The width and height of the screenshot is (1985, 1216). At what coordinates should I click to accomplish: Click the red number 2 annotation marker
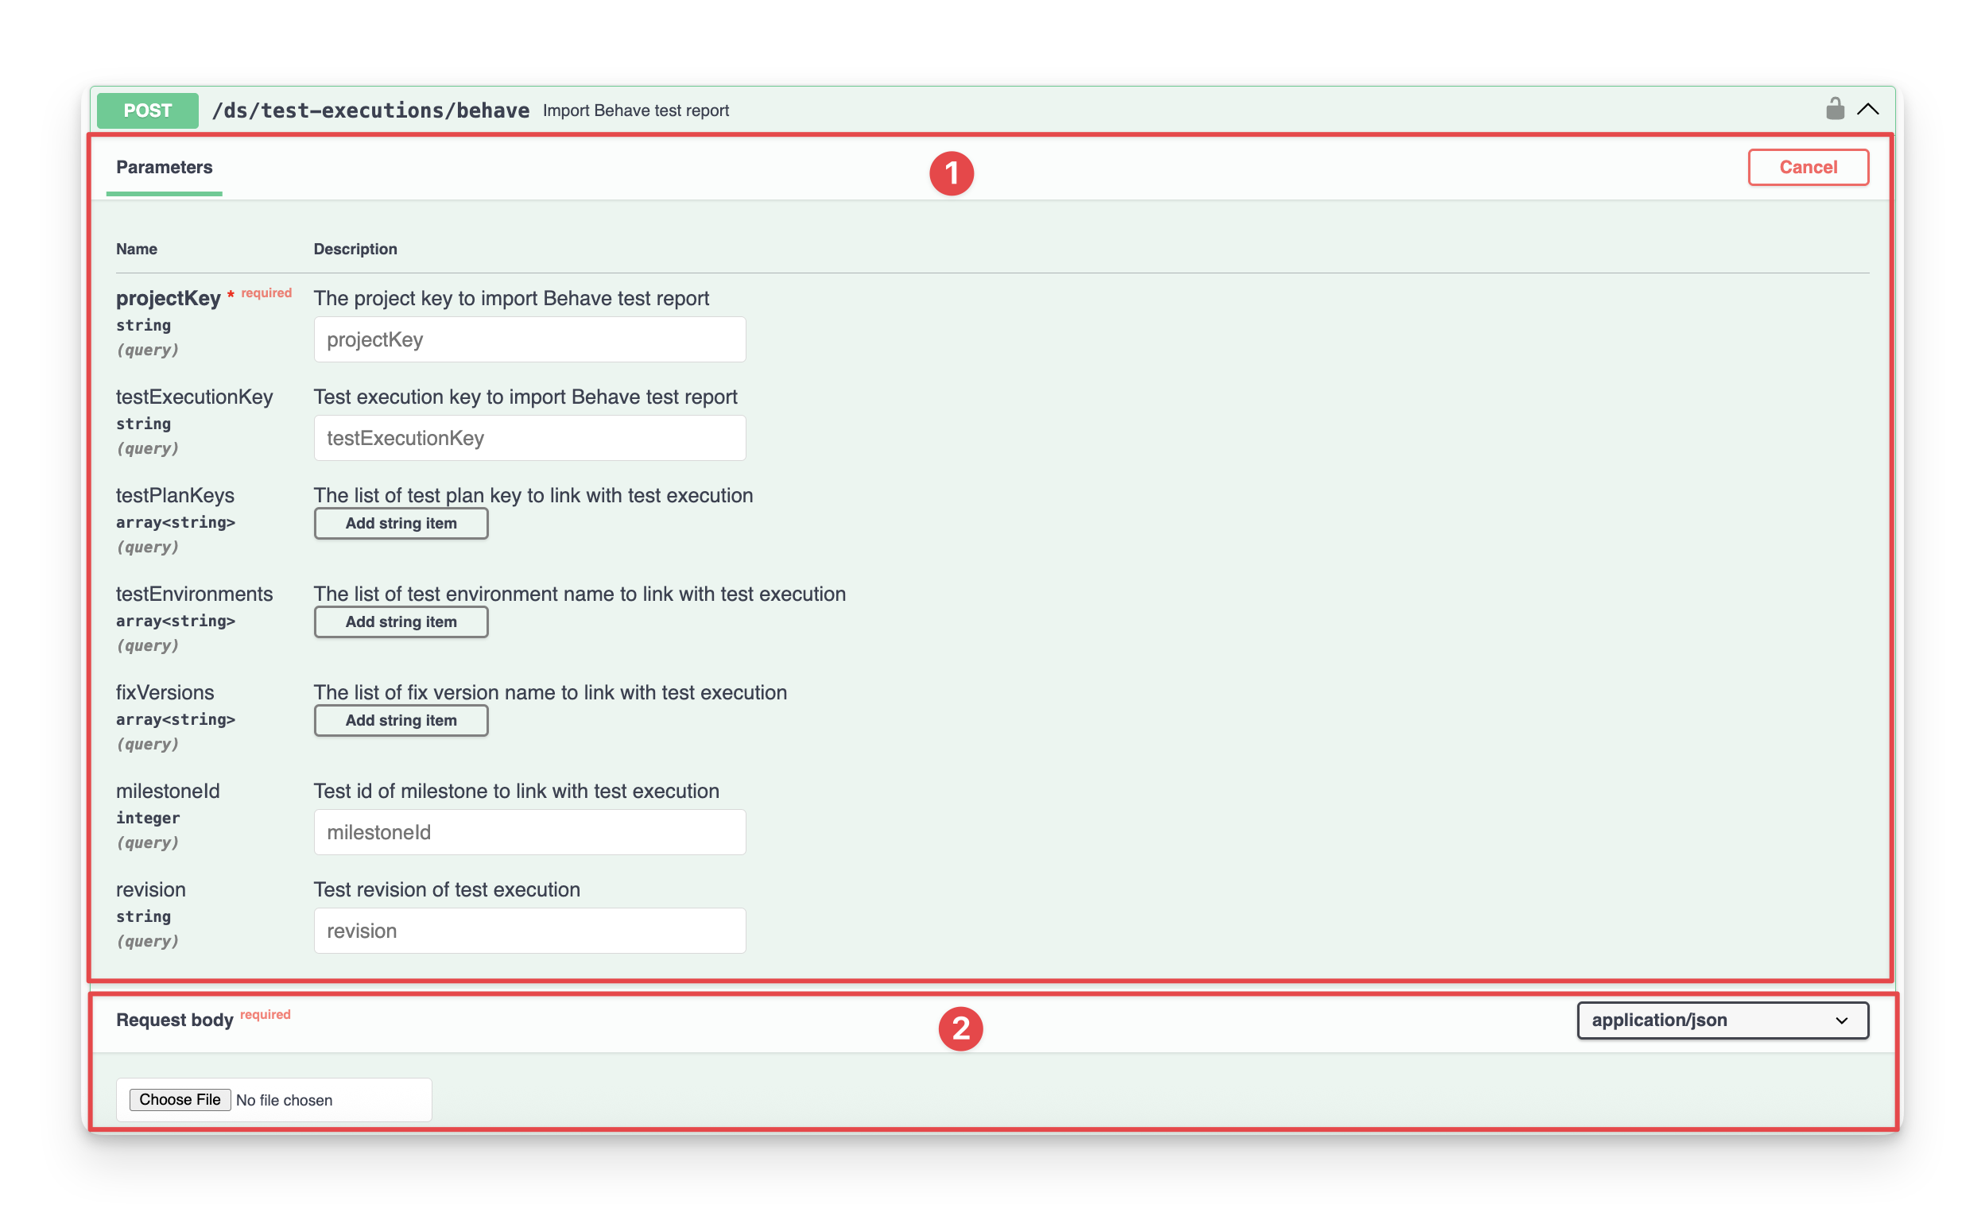[x=960, y=1028]
